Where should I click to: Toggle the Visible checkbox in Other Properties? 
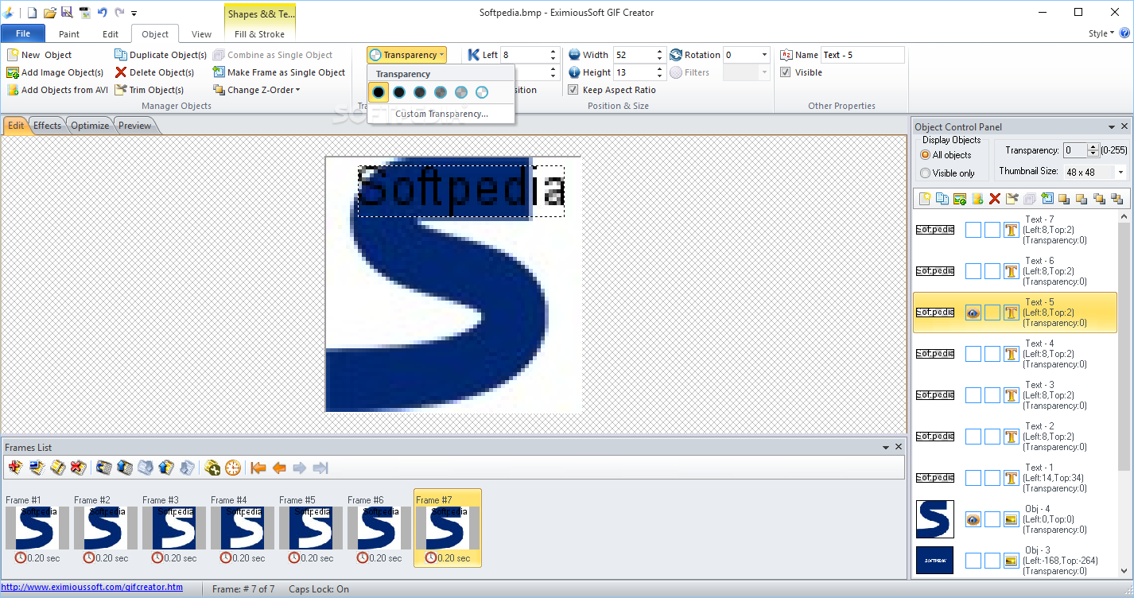click(x=786, y=72)
